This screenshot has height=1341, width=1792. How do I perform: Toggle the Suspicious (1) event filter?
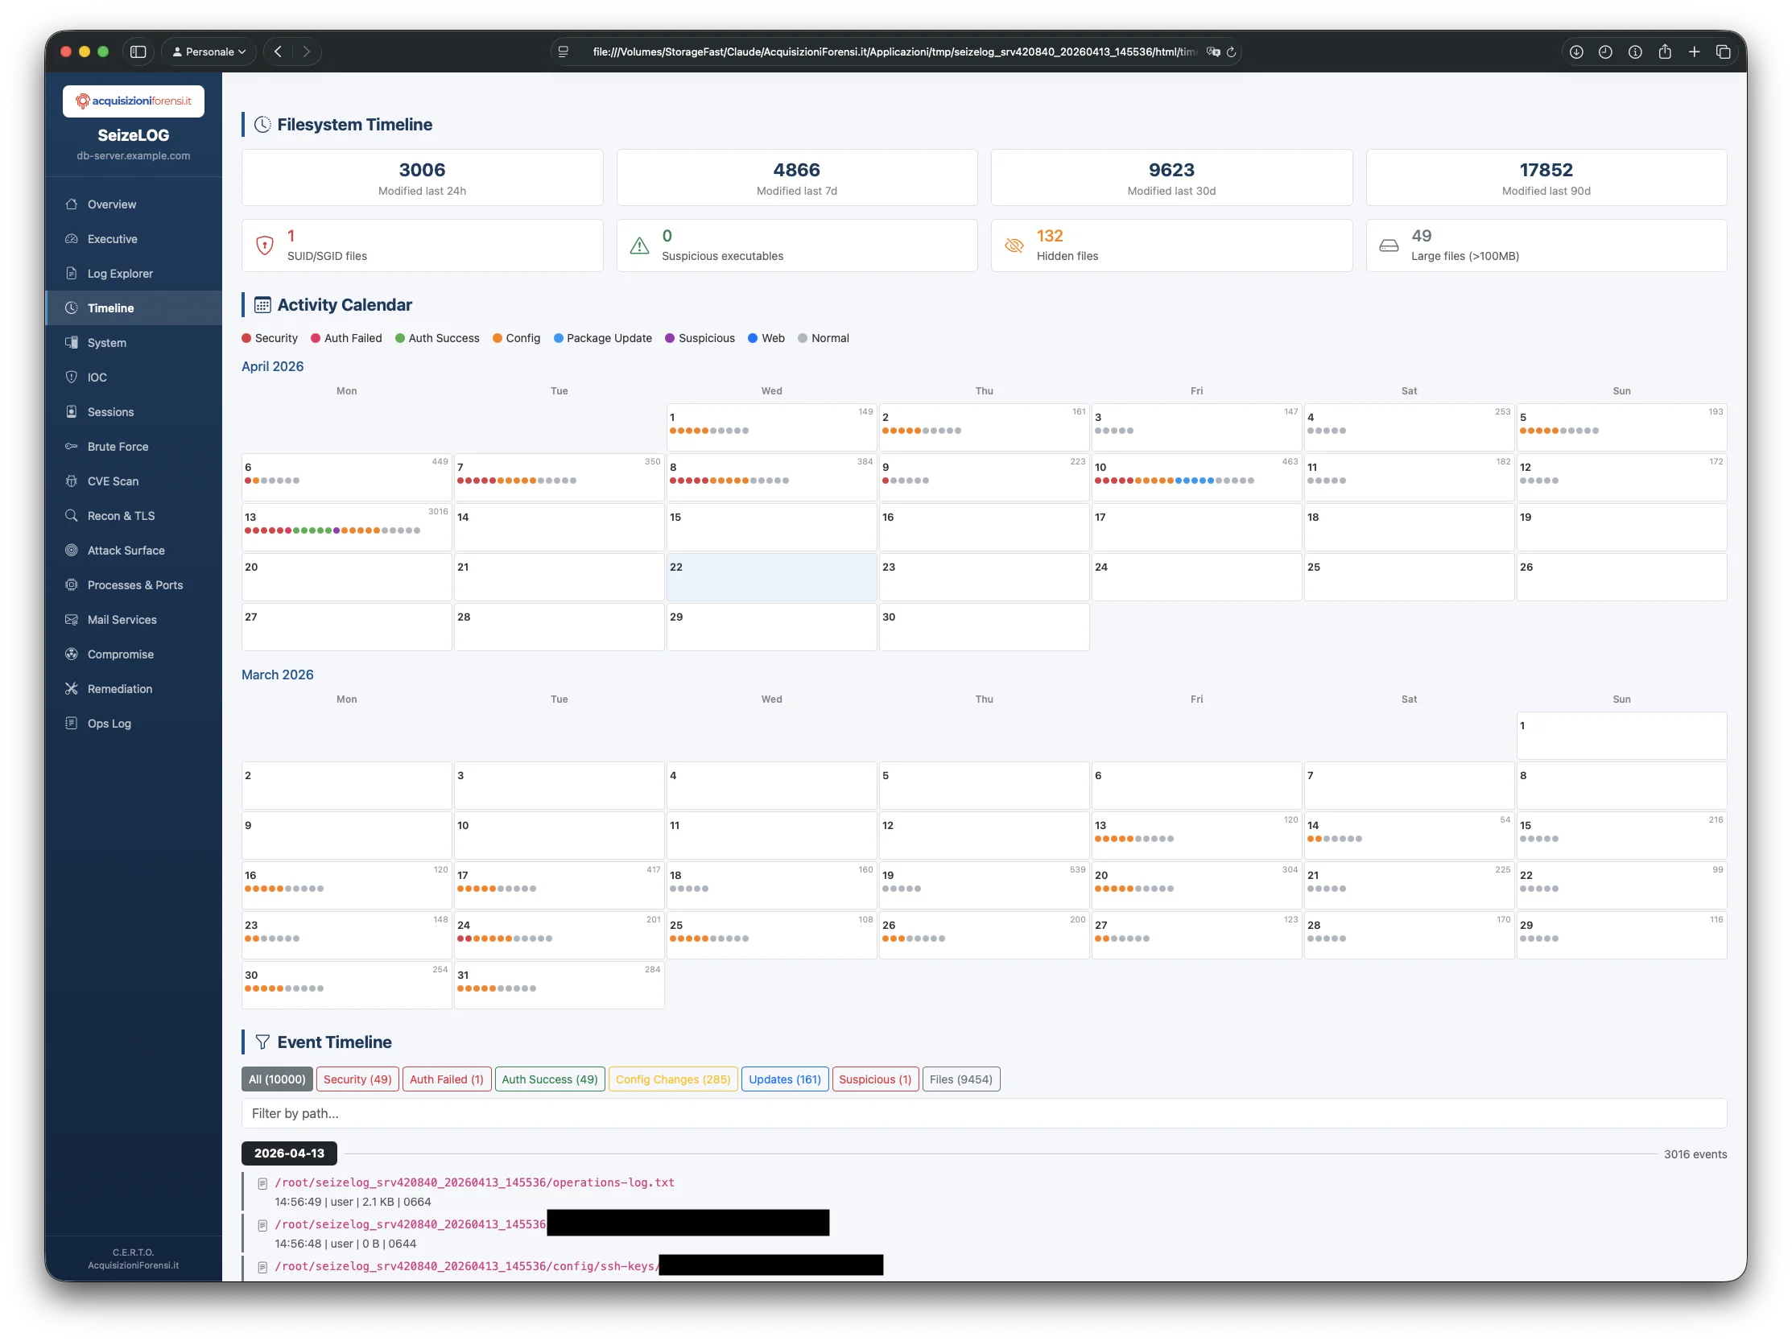tap(874, 1079)
